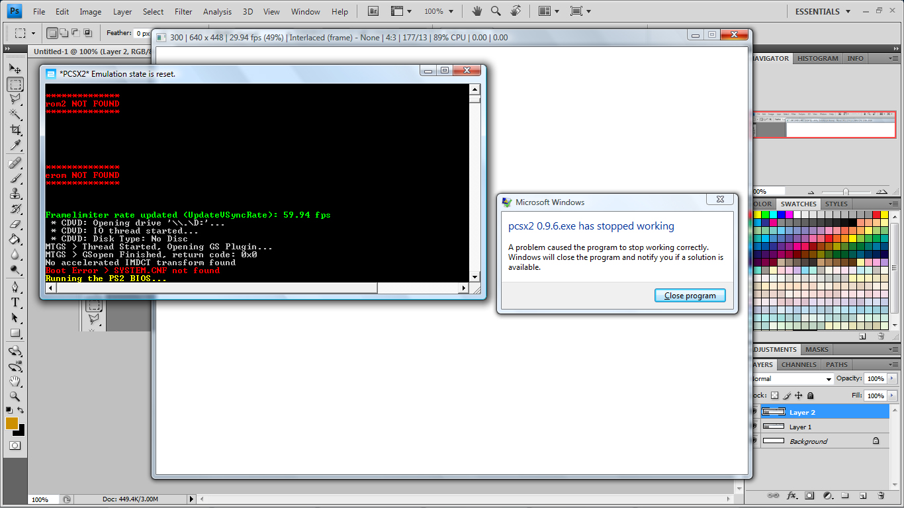Select the Lasso tool
This screenshot has width=904, height=508.
(15, 99)
